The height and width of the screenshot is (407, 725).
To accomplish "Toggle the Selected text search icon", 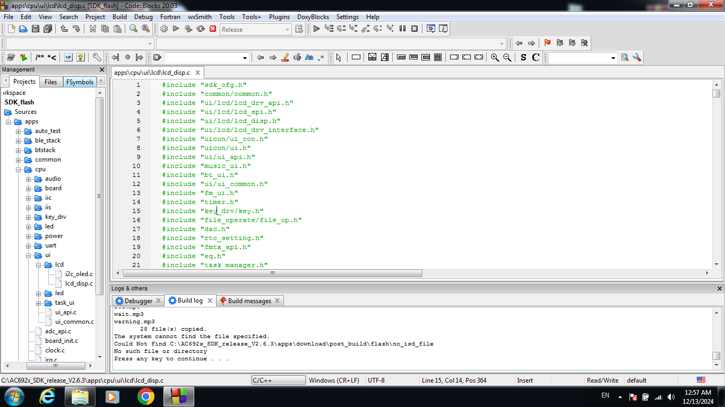I will (x=297, y=57).
